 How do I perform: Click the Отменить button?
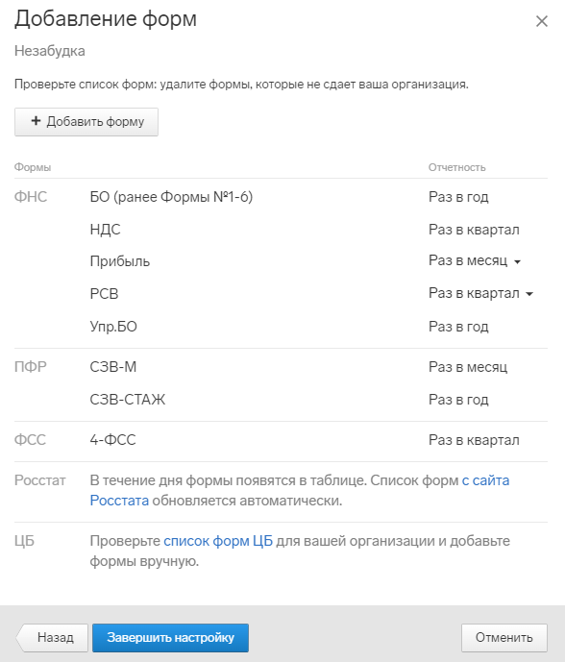(504, 638)
